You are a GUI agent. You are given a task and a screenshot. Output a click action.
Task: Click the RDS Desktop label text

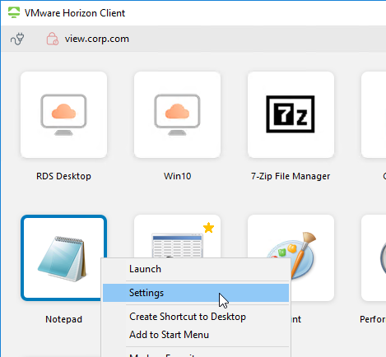(x=63, y=176)
